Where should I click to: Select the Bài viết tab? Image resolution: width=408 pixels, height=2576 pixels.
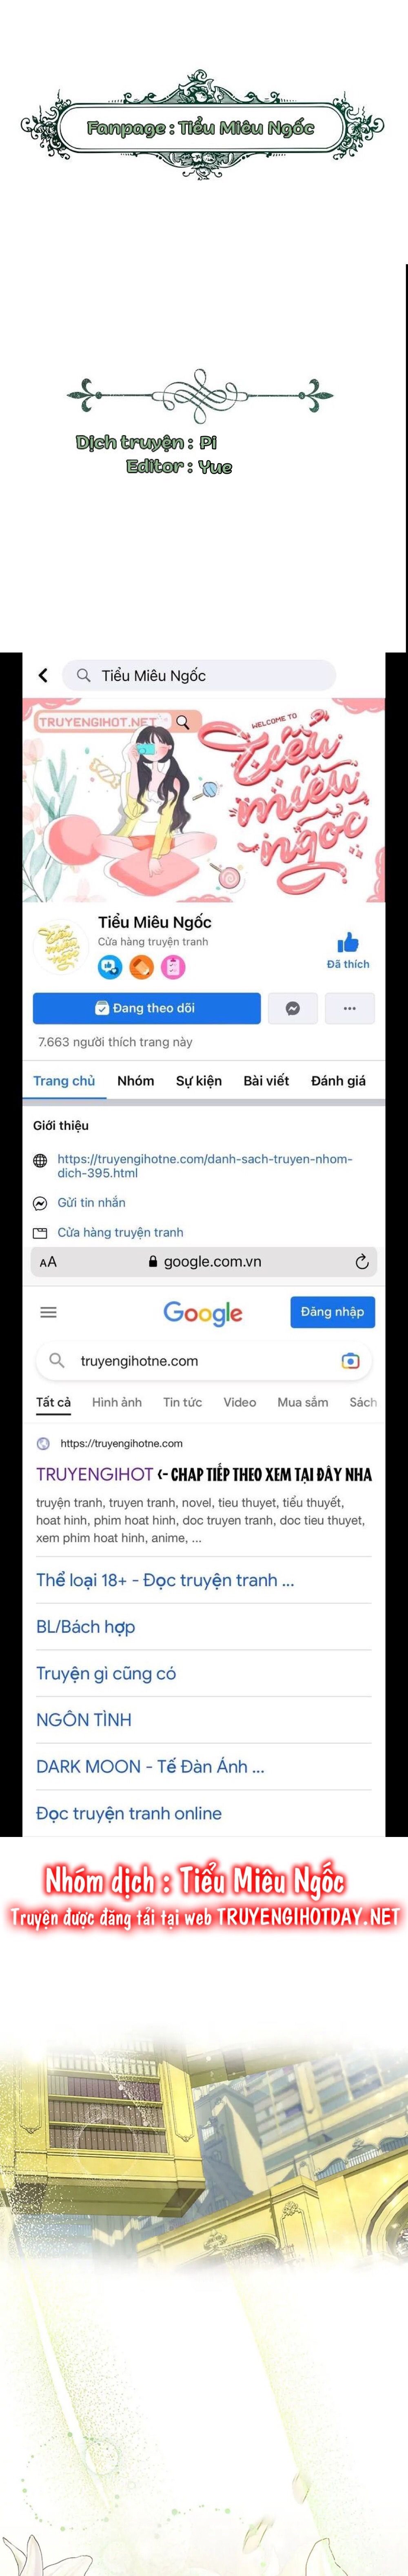click(x=266, y=1081)
